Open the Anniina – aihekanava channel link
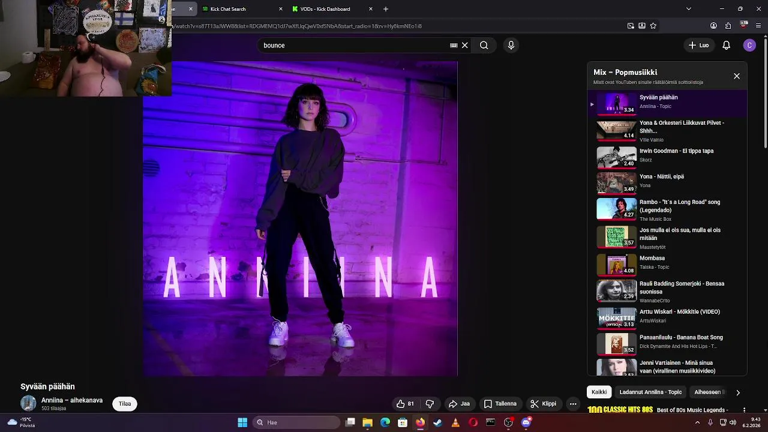This screenshot has height=432, width=768. 72,400
